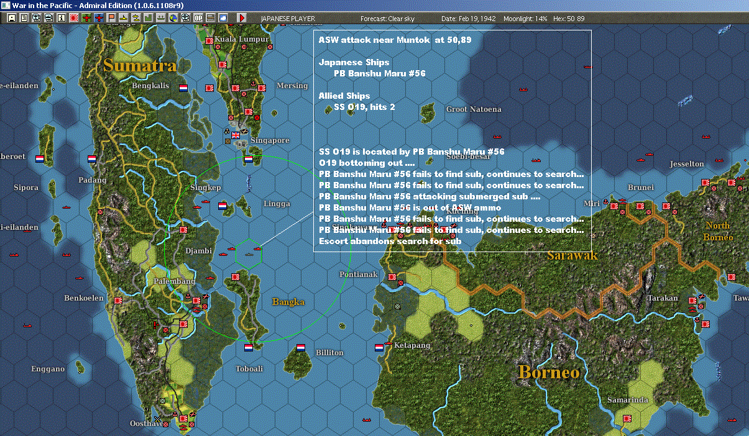The width and height of the screenshot is (749, 436).
Task: Click the British flag icon at Singapore
Action: [236, 135]
